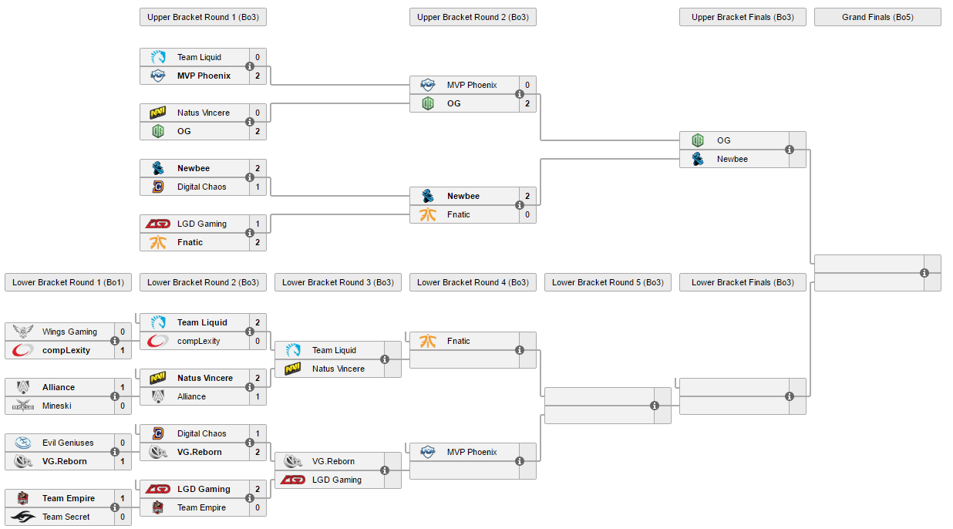This screenshot has height=529, width=953.
Task: Click the Wings Gaming logo in Lower Bracket Round 1
Action: 23,332
